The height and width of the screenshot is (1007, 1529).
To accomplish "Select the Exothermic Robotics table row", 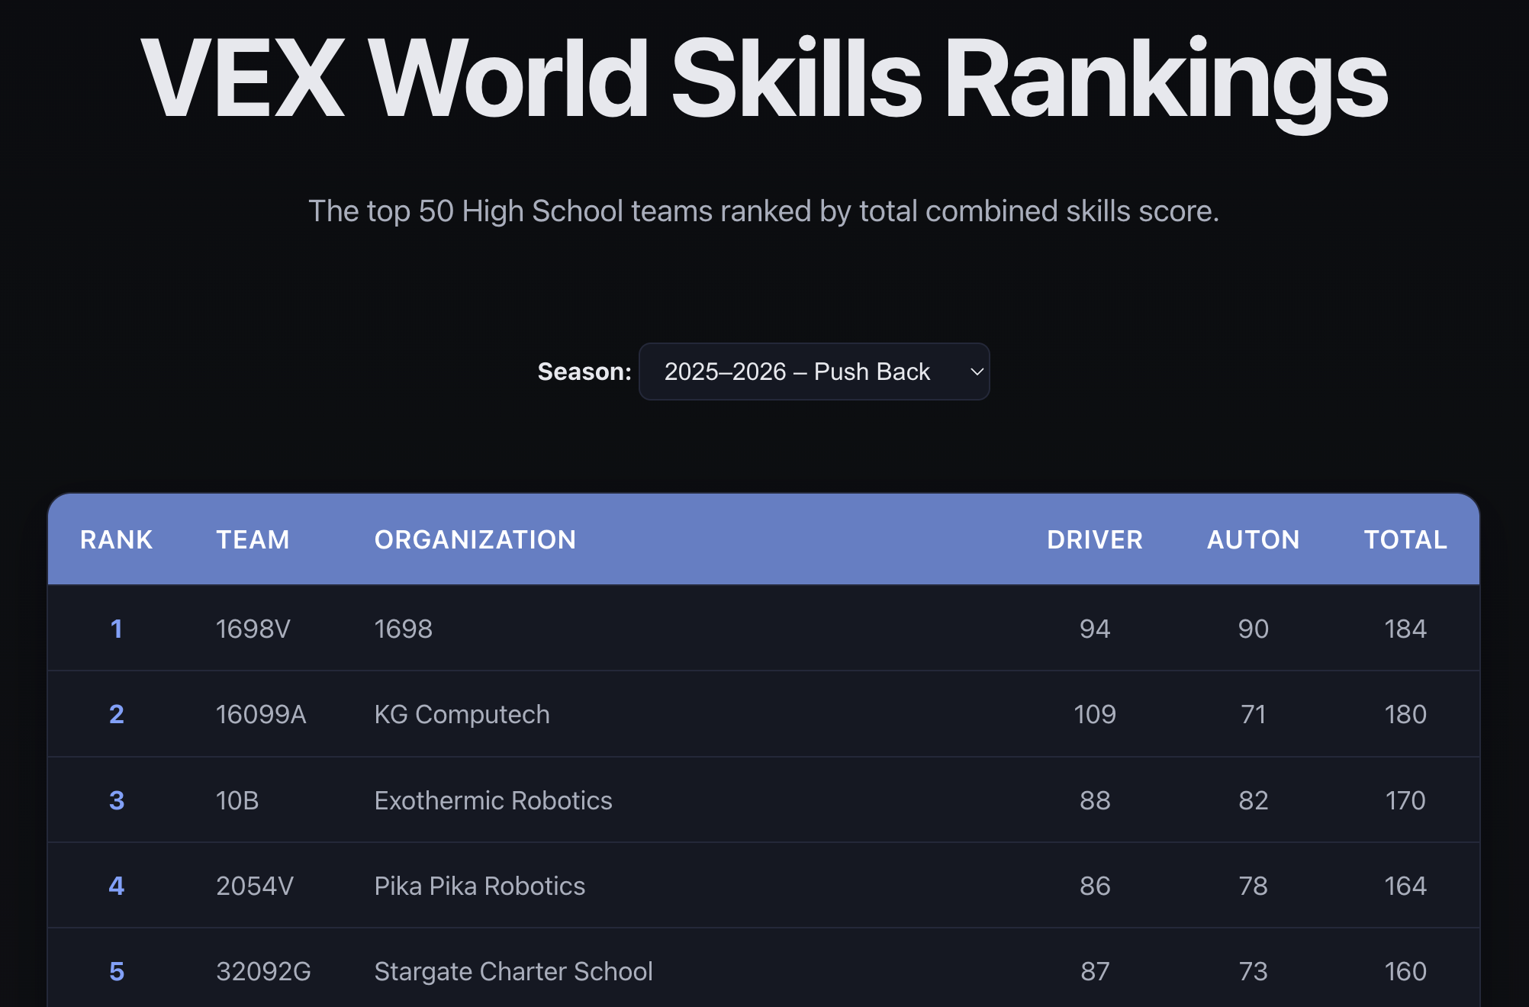I will [763, 800].
